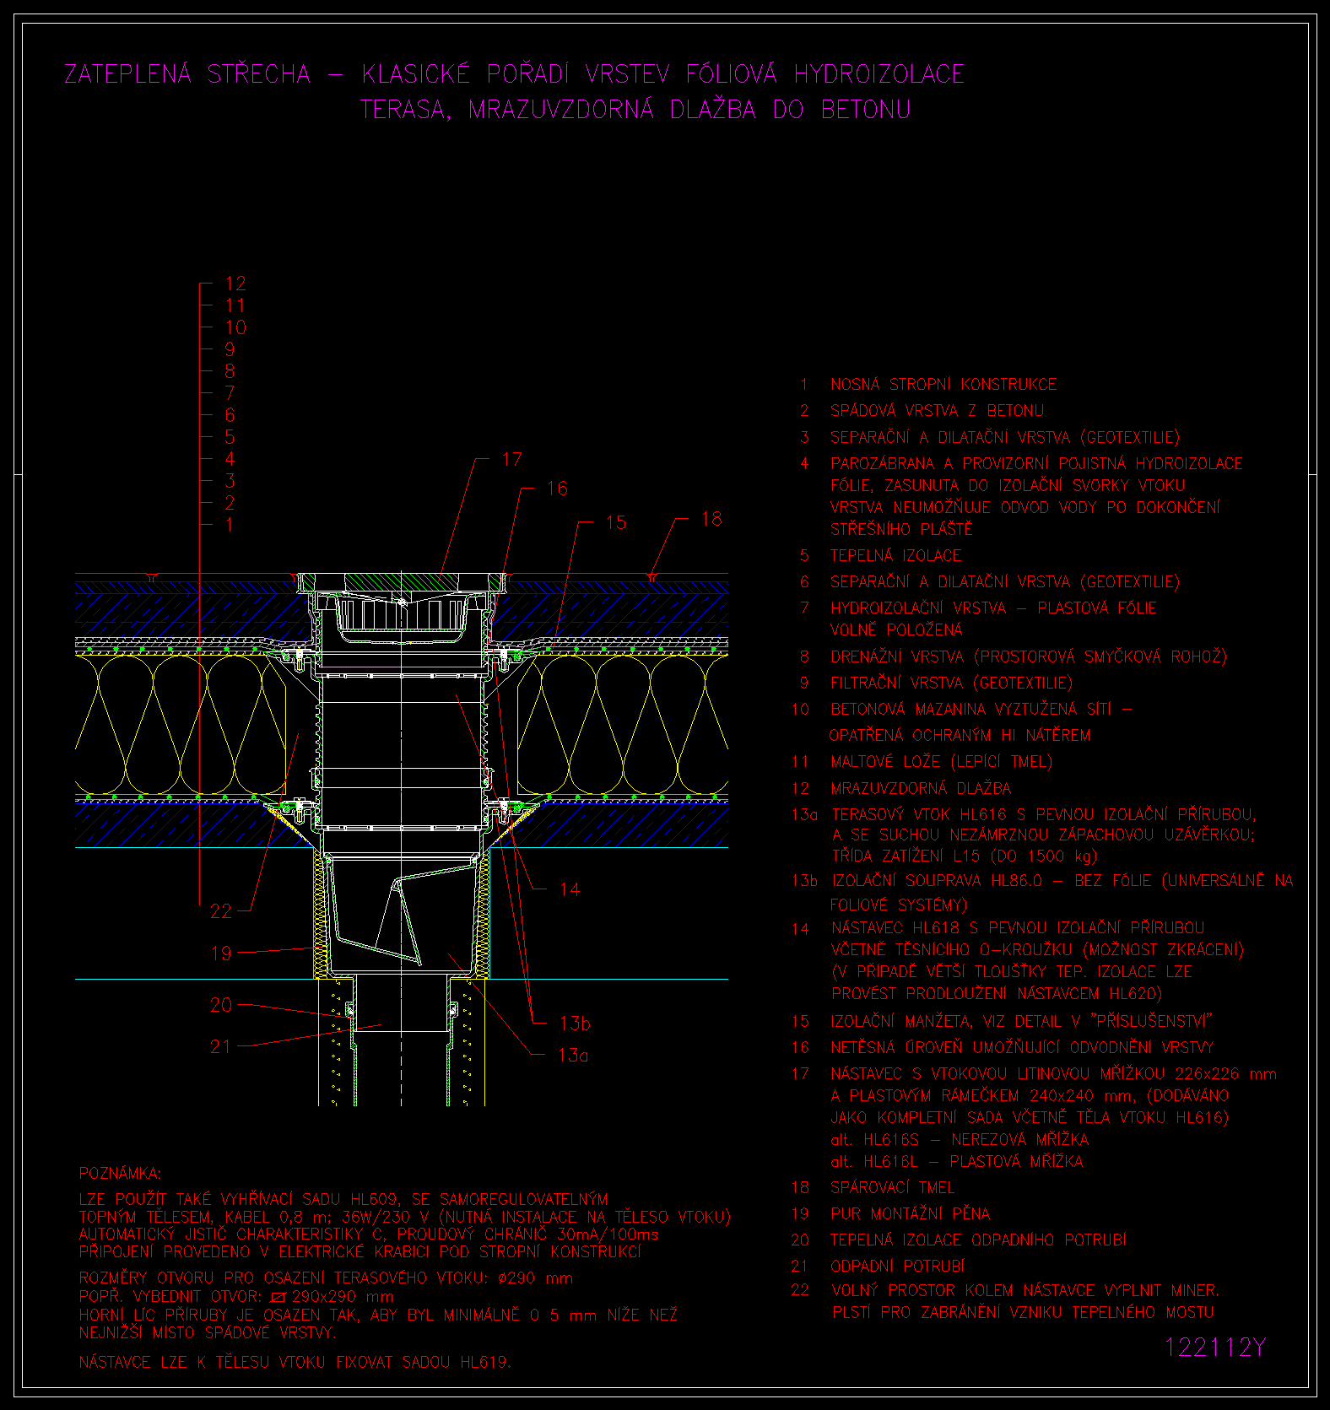Select callout label 20 near pipe insulation

coord(221,1005)
